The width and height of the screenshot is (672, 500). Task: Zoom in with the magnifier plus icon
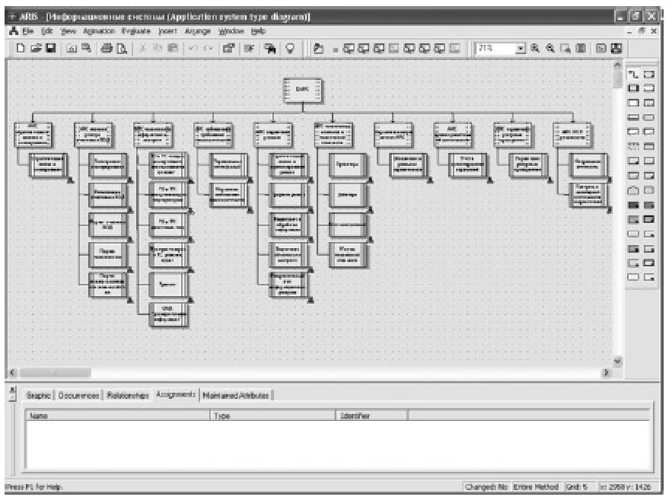535,49
